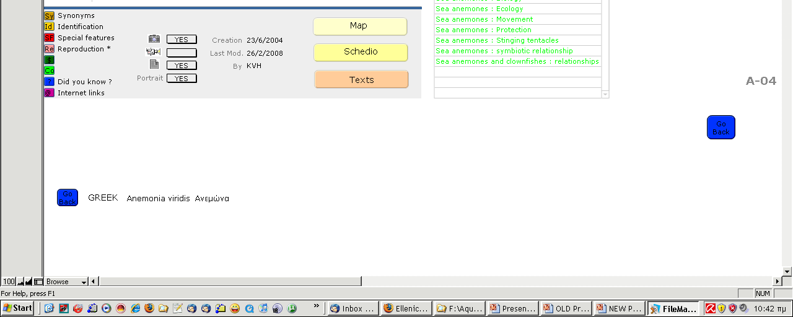Click the vertical scrollbar down arrow
This screenshot has height=317, width=793.
pyautogui.click(x=787, y=272)
